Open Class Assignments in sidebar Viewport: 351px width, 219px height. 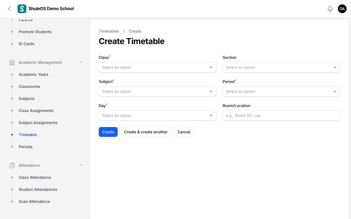[36, 111]
